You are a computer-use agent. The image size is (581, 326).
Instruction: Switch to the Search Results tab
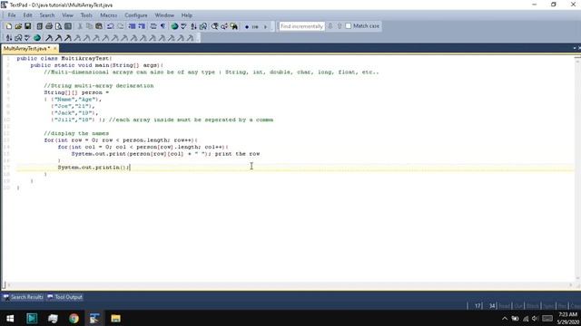(24, 297)
